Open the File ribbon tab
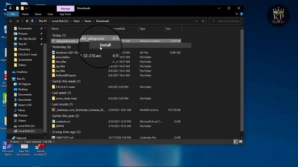Viewport: 298px width, 167px height. (x=13, y=14)
